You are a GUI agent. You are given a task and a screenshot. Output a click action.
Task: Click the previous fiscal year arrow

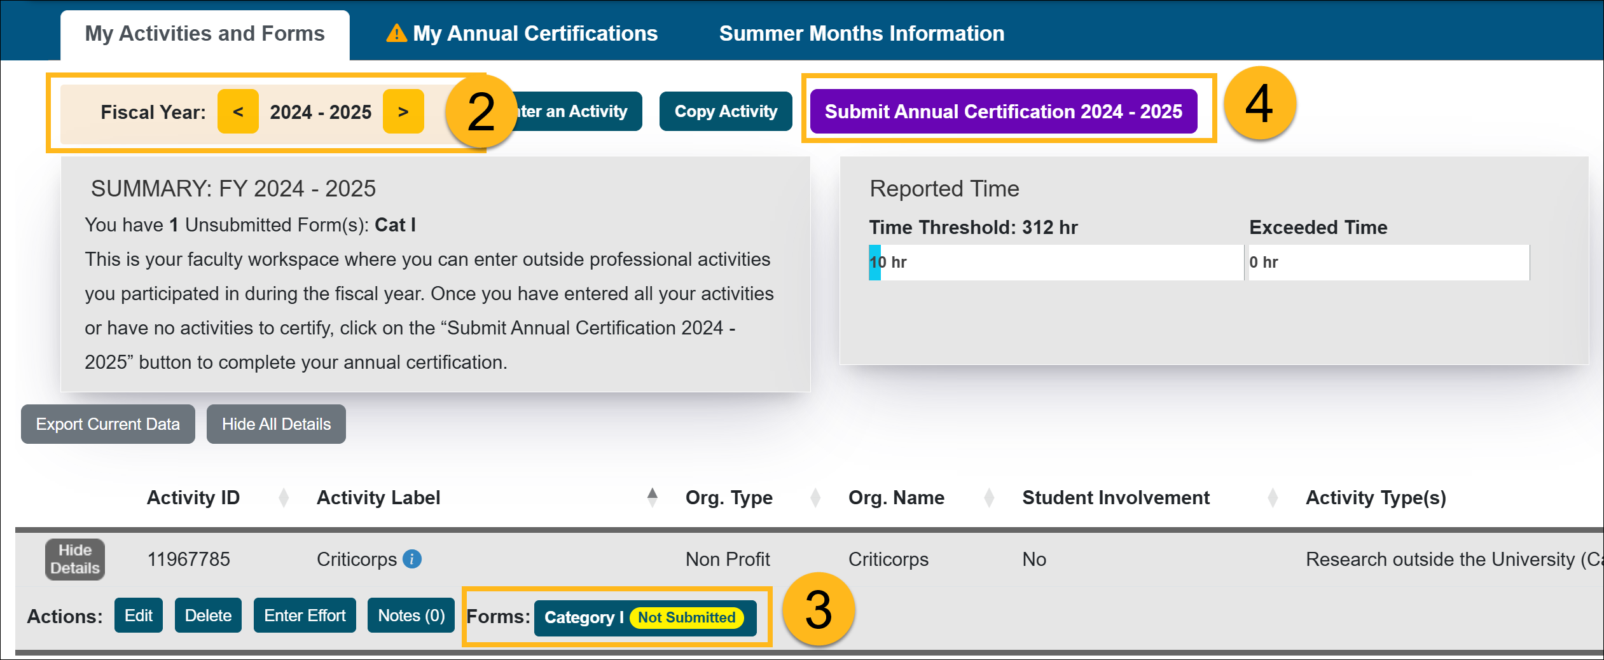pos(237,111)
